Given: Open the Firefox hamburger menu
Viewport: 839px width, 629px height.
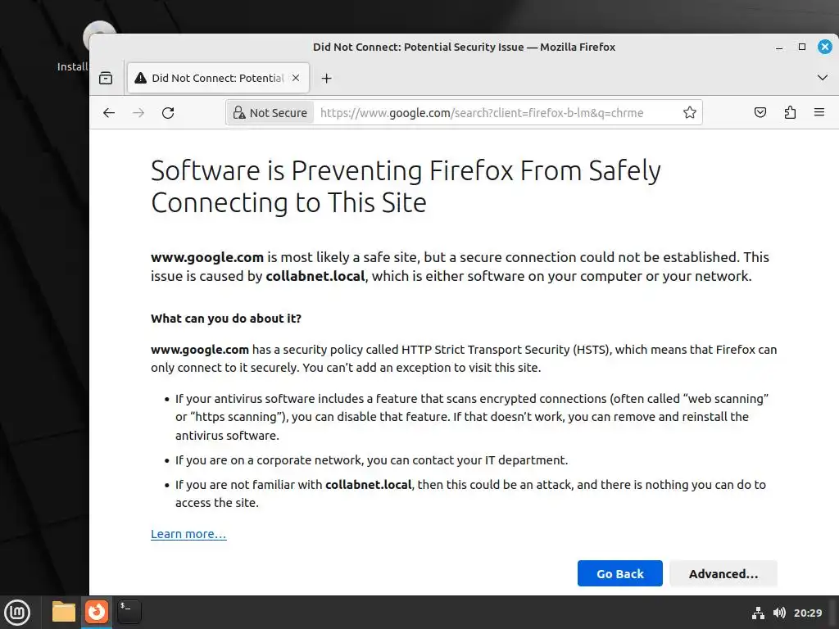Looking at the screenshot, I should click(819, 113).
